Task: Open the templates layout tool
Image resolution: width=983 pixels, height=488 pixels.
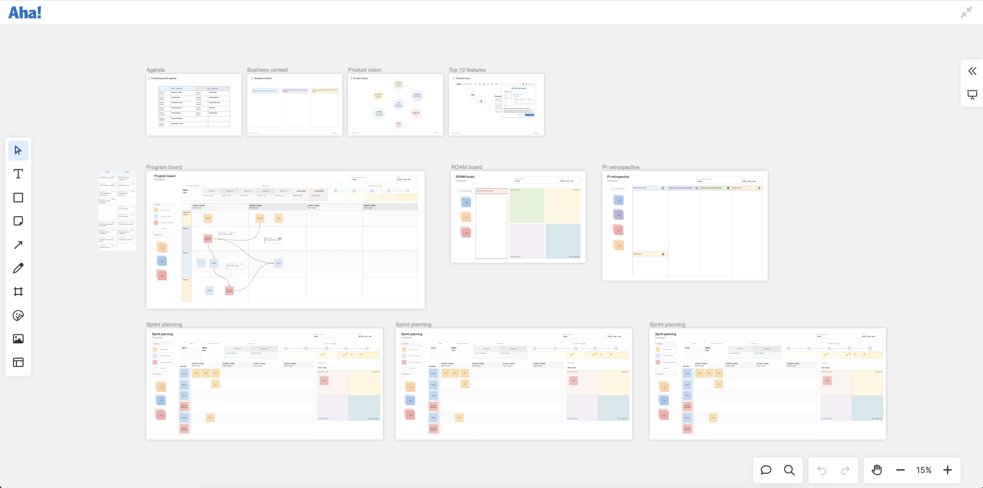Action: coord(18,362)
